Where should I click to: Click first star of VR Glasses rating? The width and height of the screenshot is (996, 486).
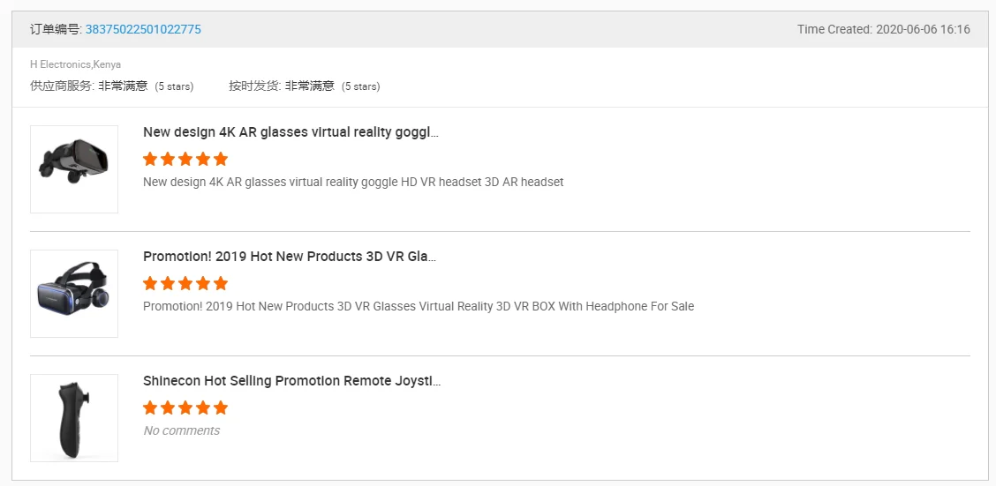point(150,283)
